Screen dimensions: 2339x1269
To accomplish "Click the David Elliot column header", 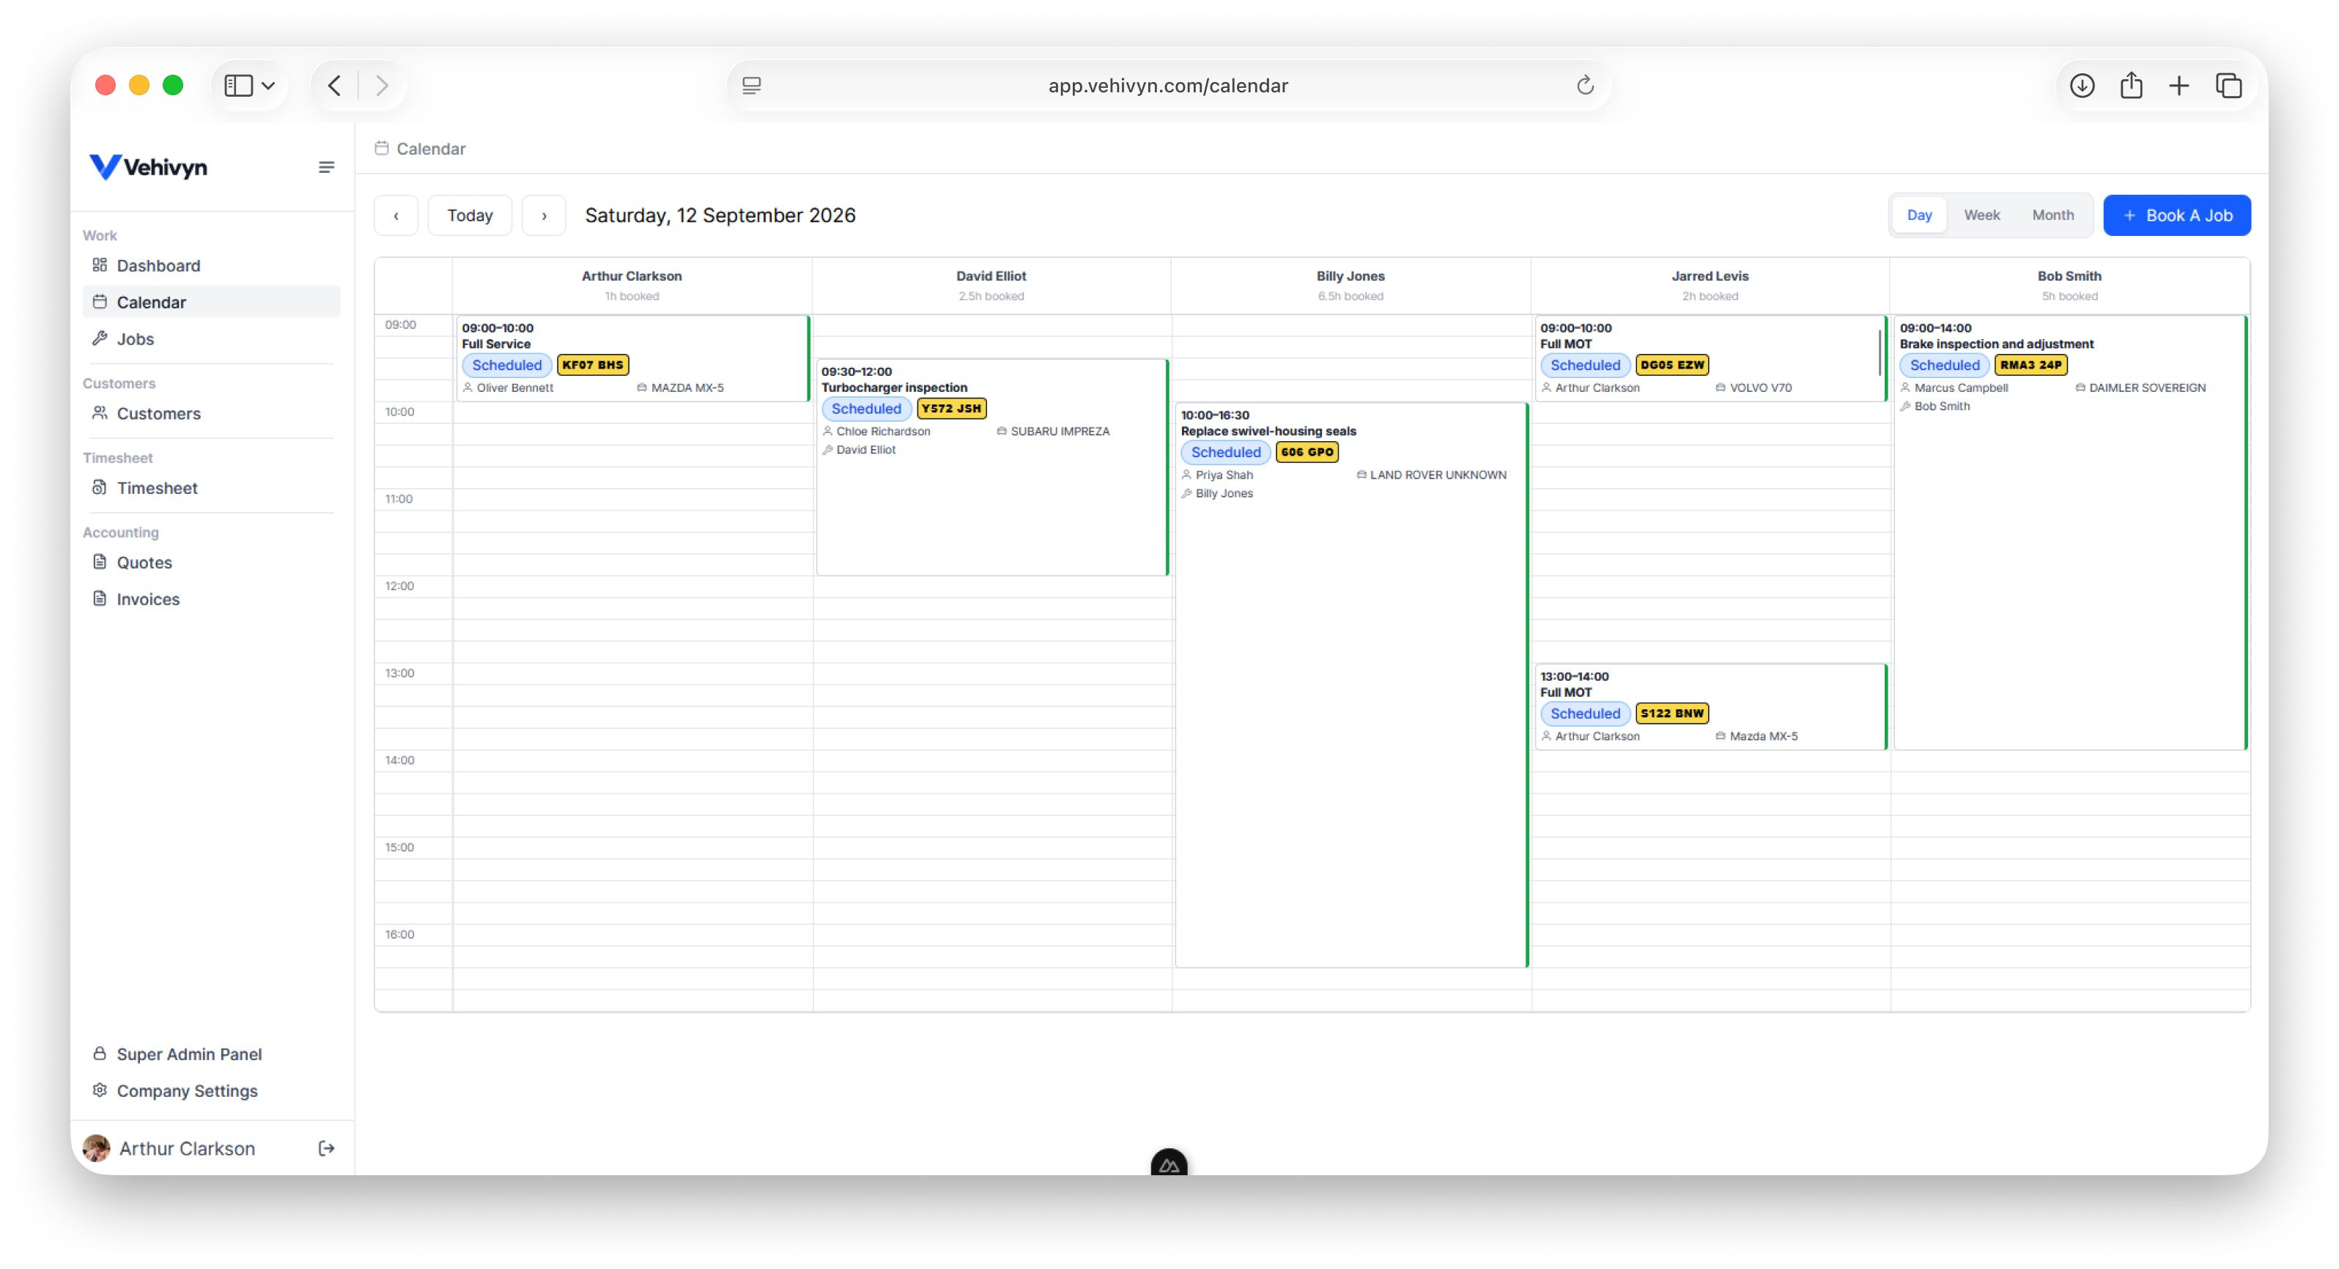I will click(x=991, y=285).
